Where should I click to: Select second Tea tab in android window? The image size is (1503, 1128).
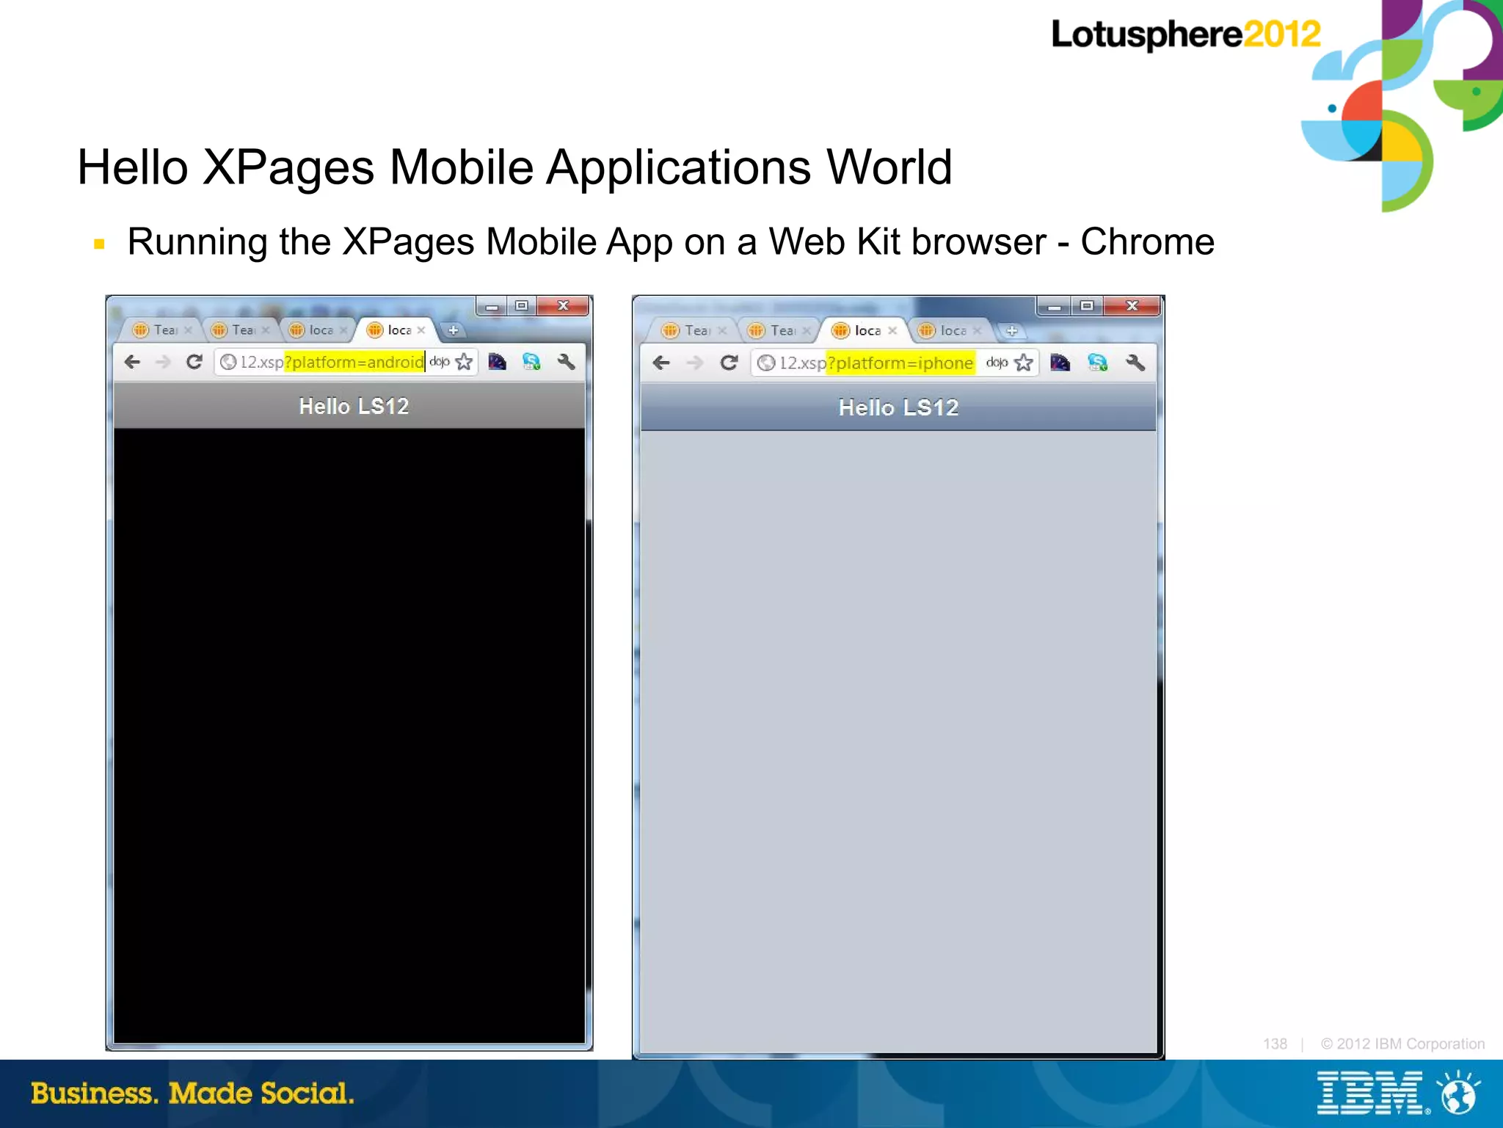coord(239,330)
